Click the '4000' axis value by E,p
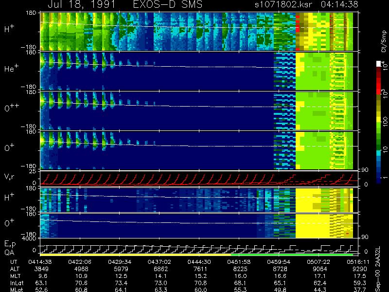 [30, 238]
